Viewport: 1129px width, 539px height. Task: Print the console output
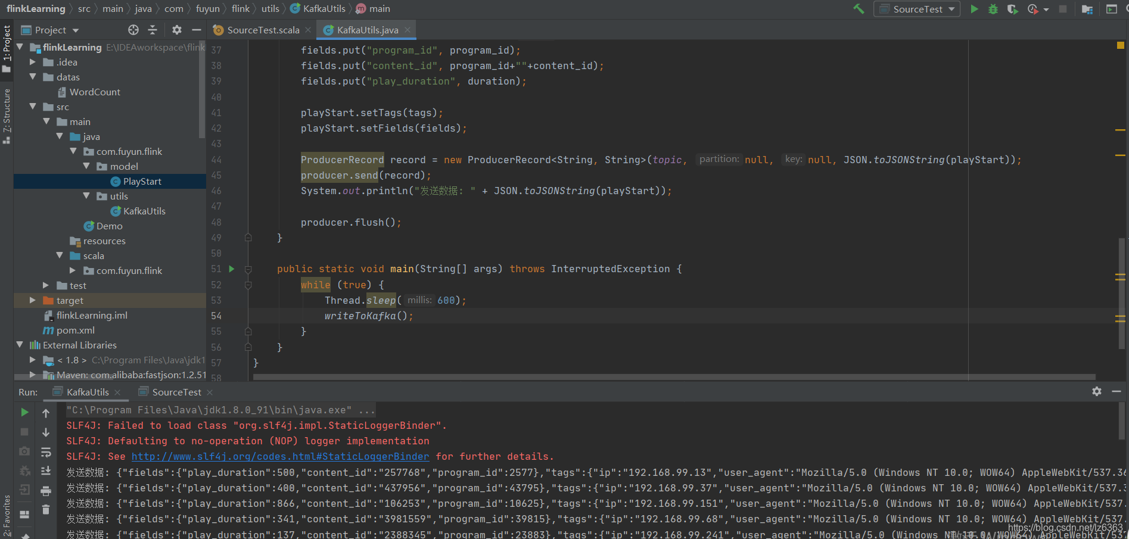(46, 491)
